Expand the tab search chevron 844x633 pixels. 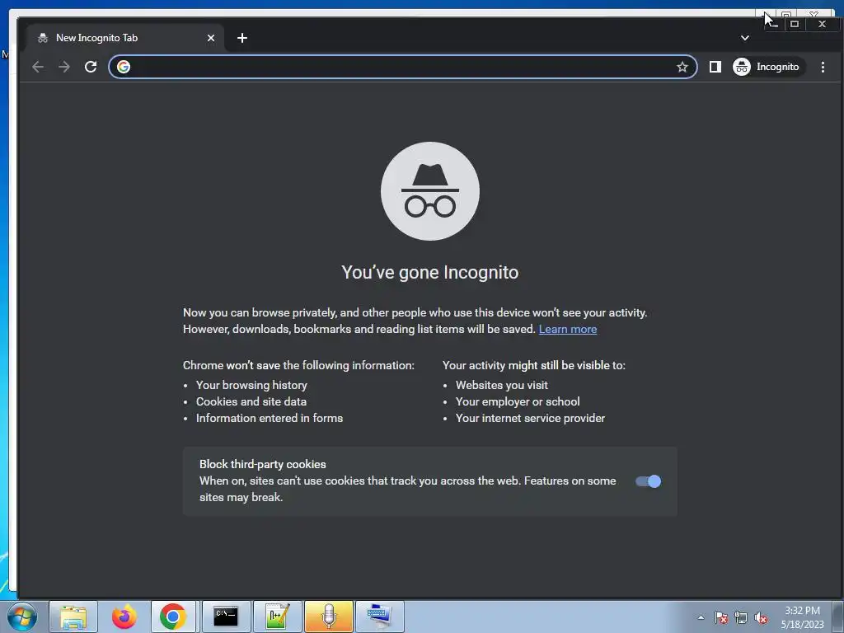click(744, 38)
